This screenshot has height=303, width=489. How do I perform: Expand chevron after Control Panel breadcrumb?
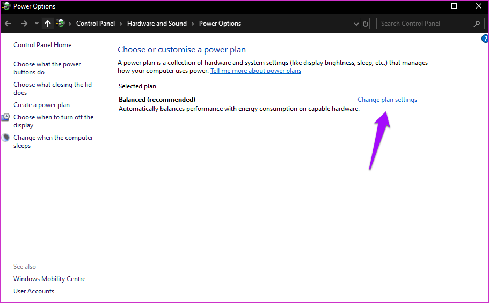[x=121, y=24]
